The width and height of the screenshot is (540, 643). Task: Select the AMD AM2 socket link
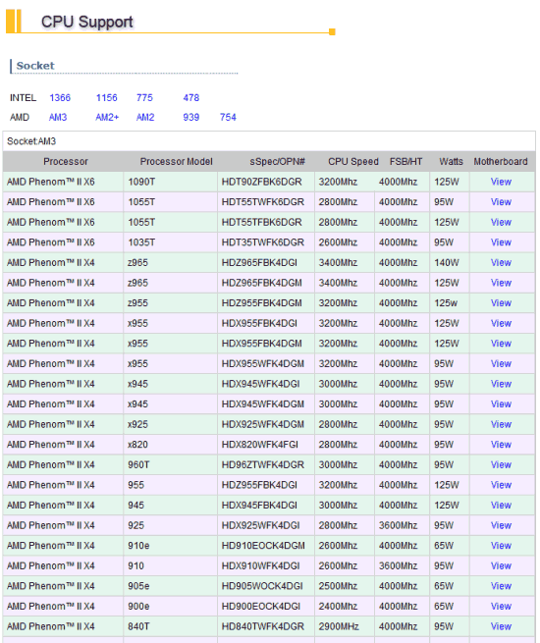point(145,117)
